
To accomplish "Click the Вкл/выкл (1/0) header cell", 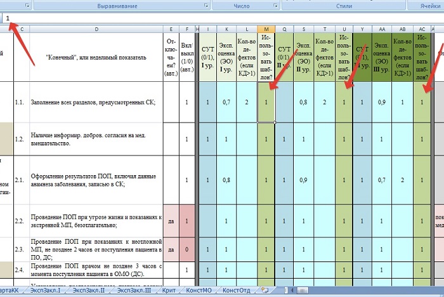I will click(x=187, y=58).
